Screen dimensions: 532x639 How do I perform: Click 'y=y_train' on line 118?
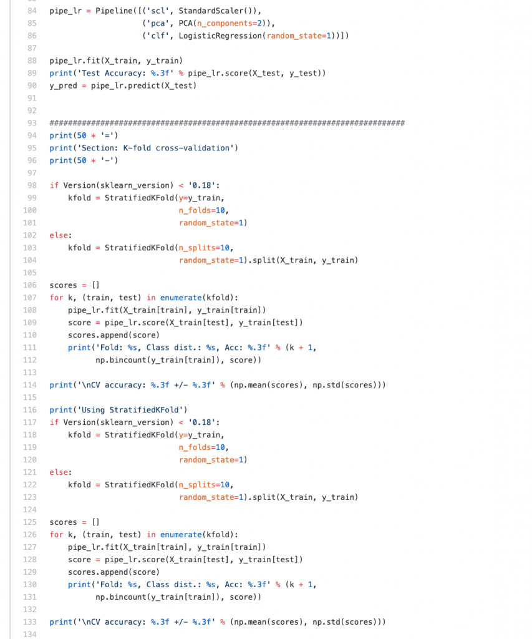coord(199,435)
